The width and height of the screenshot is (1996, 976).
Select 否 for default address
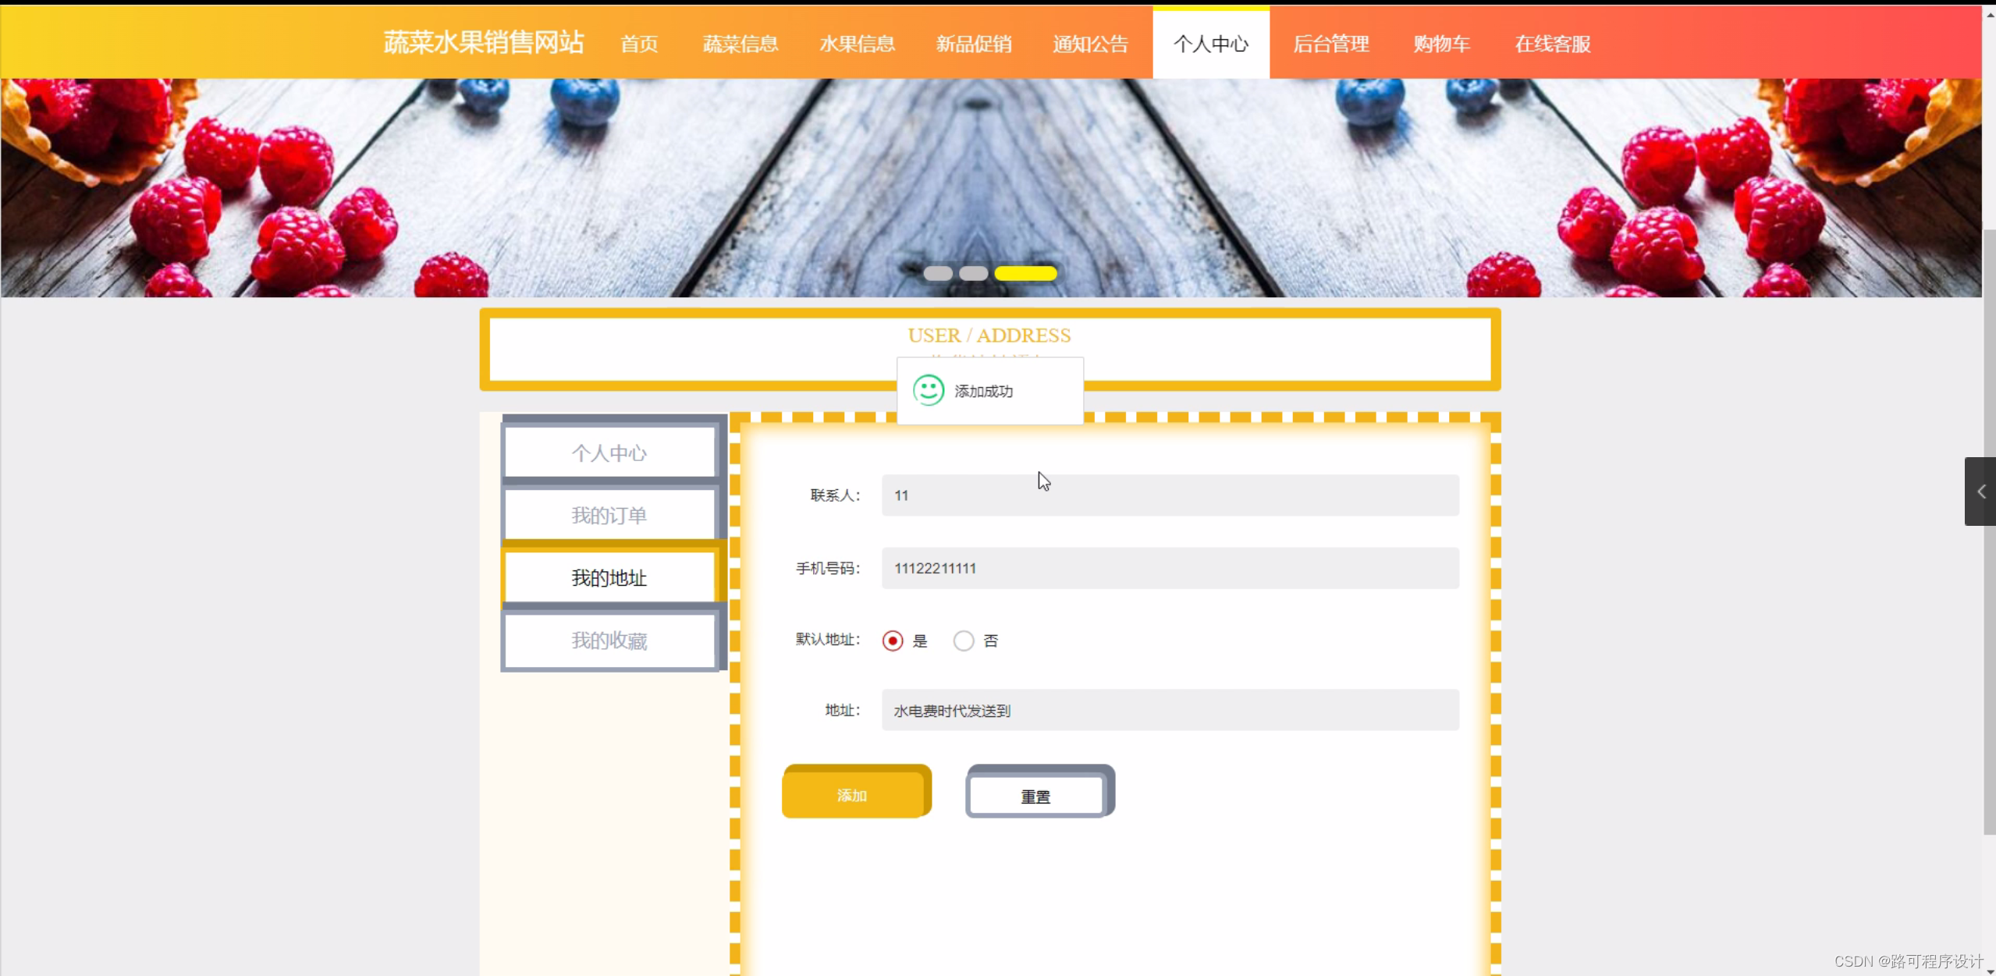coord(964,641)
